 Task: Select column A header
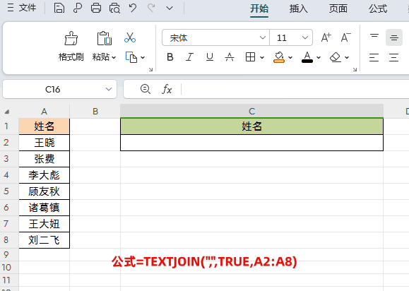44,112
